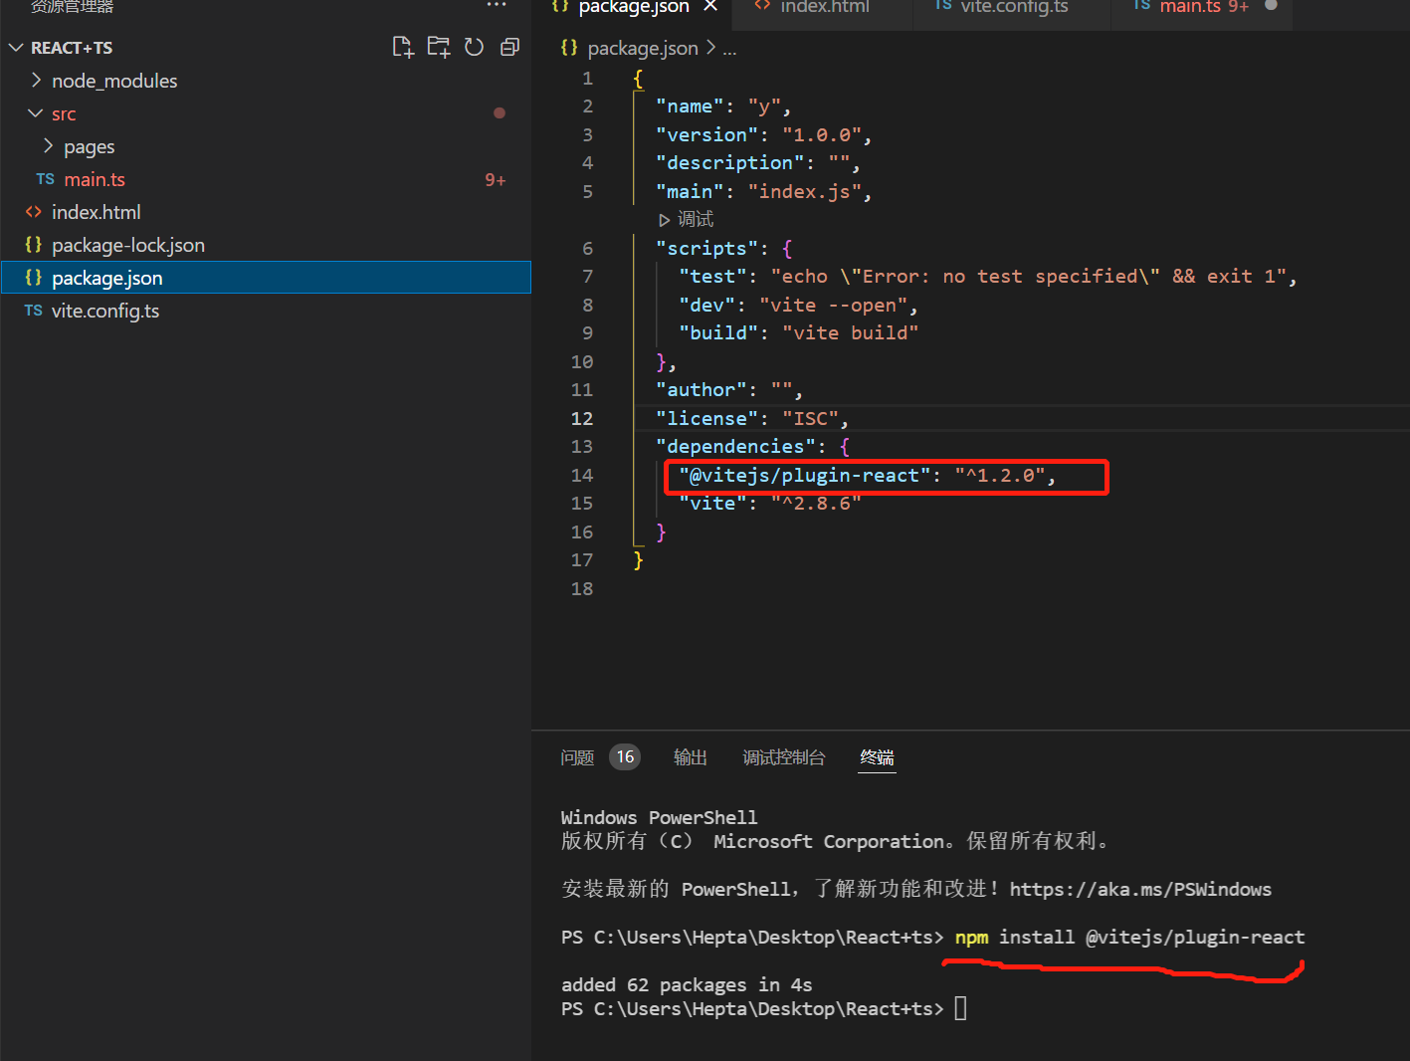Open explorer more actions ellipsis menu
Viewport: 1410px width, 1061px height.
497,5
